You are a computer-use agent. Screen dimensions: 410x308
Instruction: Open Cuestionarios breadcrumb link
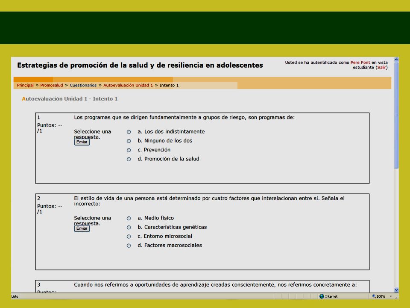pyautogui.click(x=83, y=86)
